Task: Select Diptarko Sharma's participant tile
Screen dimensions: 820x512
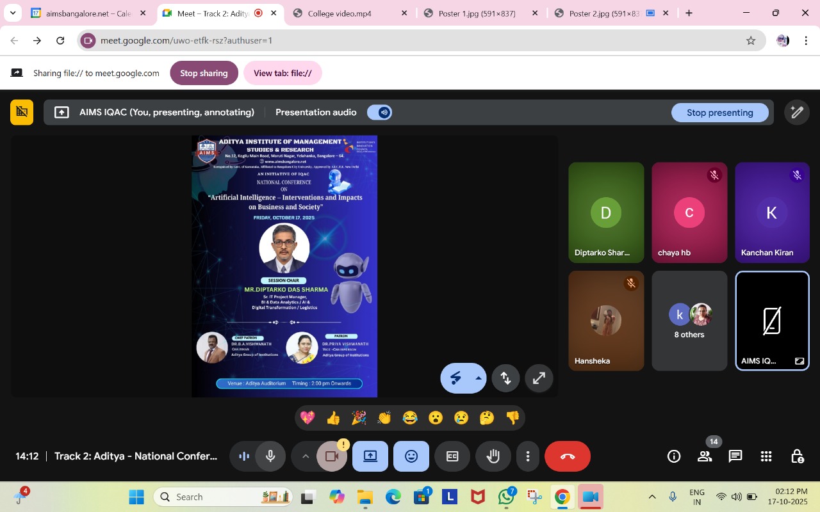Action: tap(606, 212)
